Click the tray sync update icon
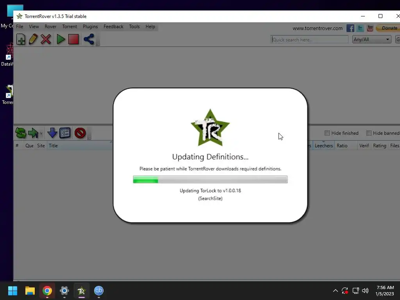The image size is (400, 300). 345,291
